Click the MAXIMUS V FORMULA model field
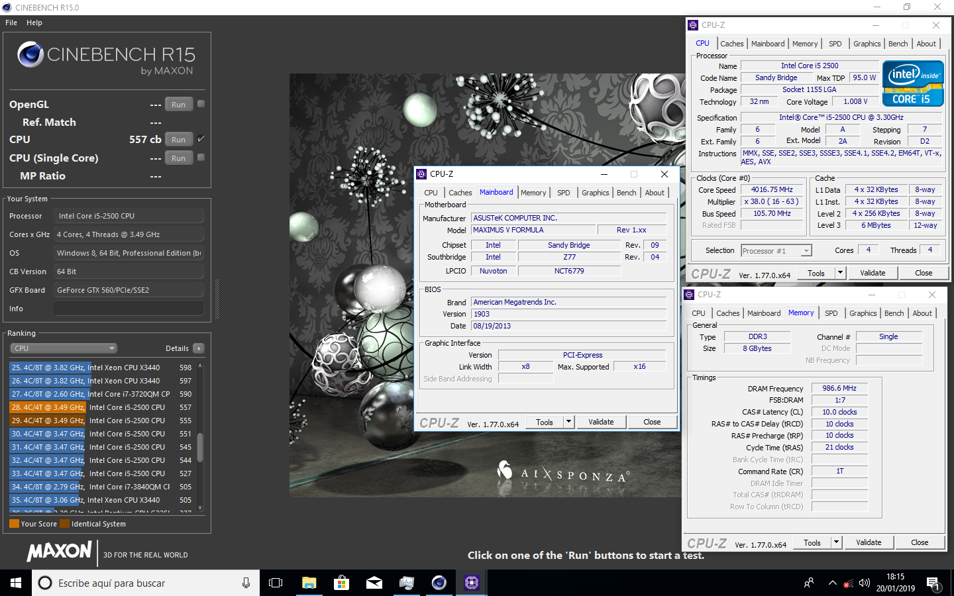Viewport: 954px width, 596px height. [533, 230]
